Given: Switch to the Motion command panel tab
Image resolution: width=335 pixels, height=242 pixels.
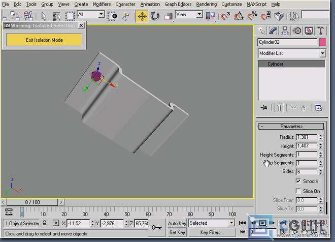Looking at the screenshot, I should [x=297, y=31].
